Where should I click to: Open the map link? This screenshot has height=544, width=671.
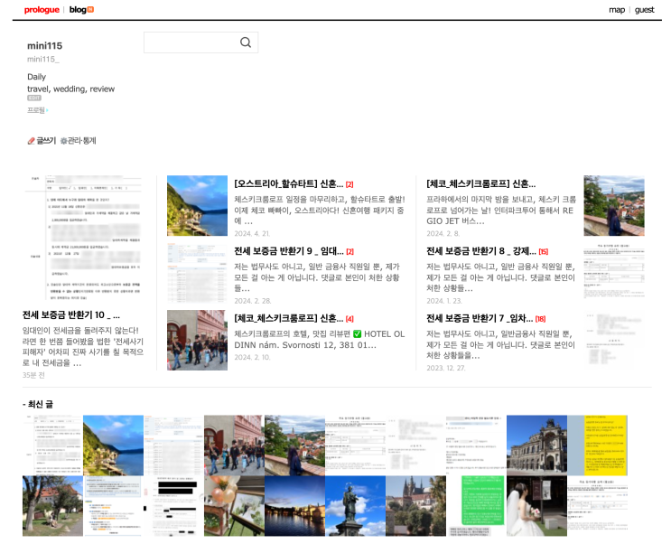[x=617, y=9]
